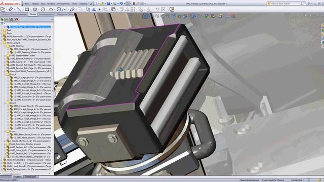Open the Правка menu
The height and width of the screenshot is (182, 324).
click(35, 4)
